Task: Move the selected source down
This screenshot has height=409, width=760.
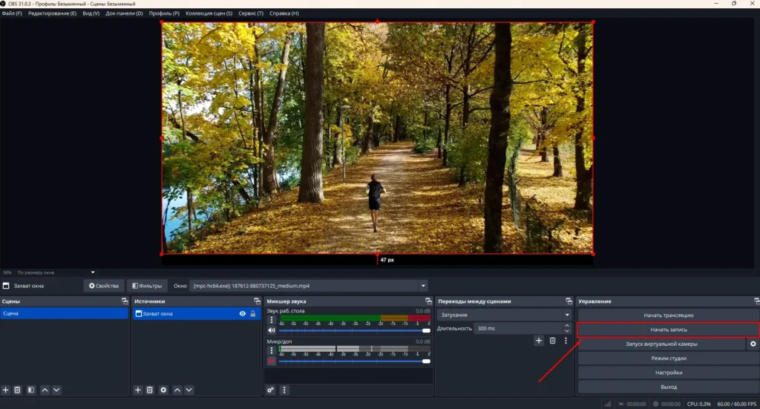Action: [x=189, y=390]
